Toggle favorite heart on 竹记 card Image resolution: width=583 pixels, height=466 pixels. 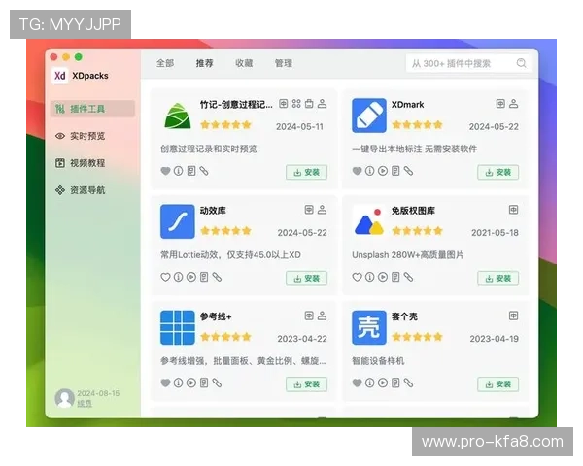tap(165, 171)
